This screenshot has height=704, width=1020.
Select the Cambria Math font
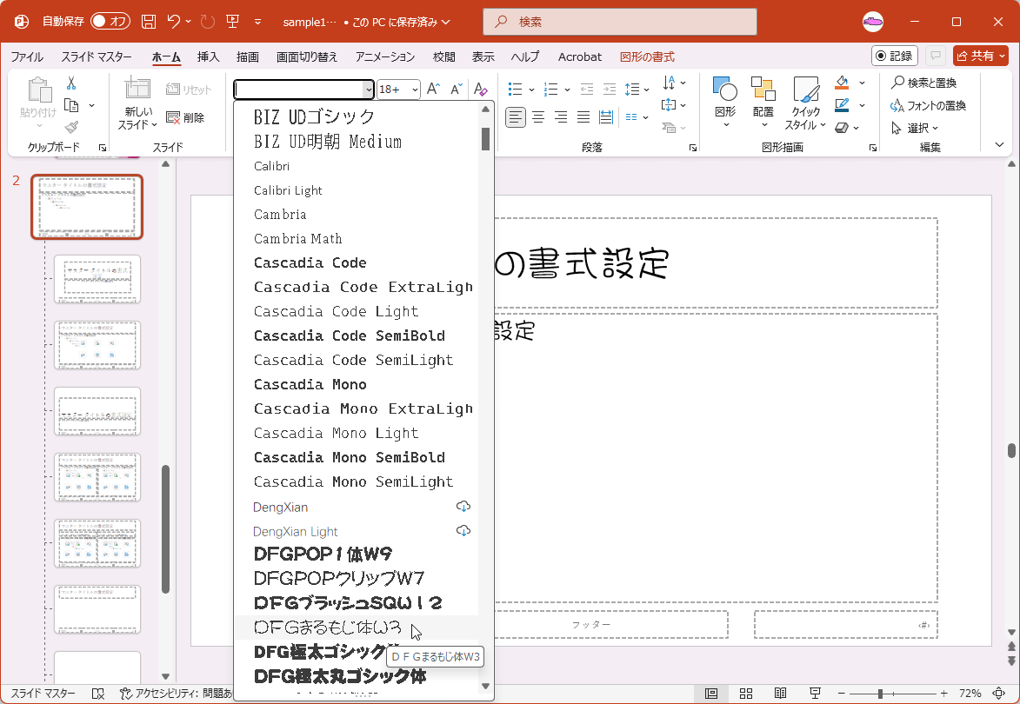[x=356, y=238]
